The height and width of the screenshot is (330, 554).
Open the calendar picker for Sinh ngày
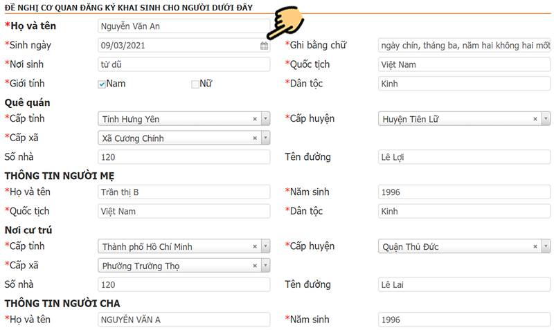[x=264, y=46]
